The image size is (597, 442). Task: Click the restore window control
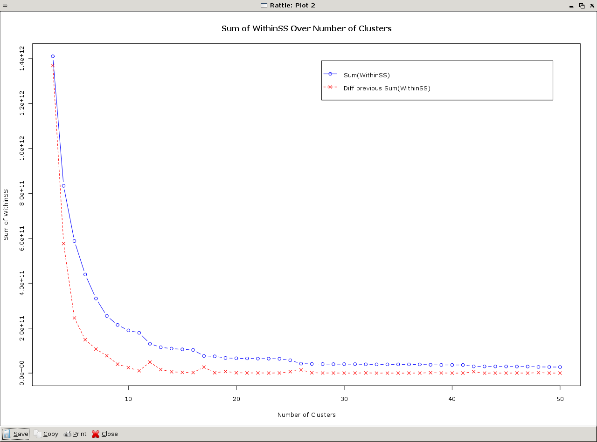[x=581, y=5]
